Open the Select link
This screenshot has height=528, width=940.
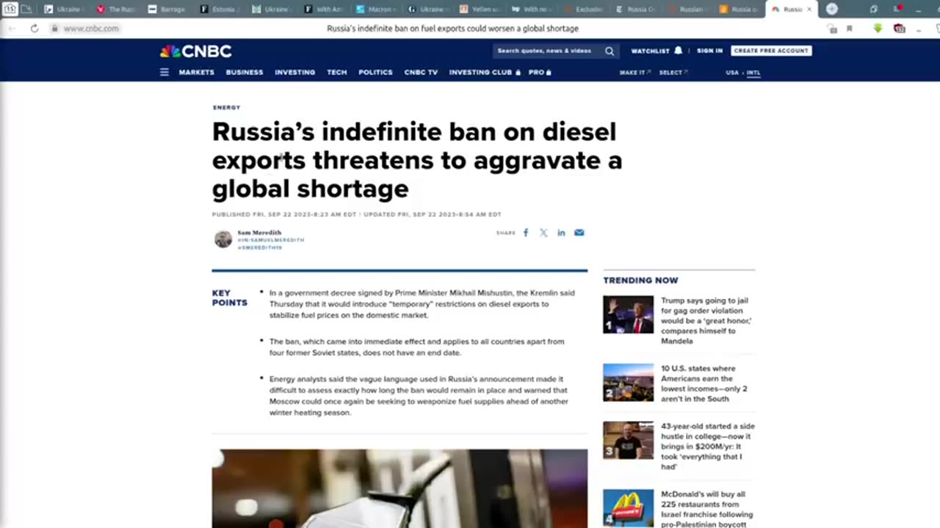click(673, 73)
